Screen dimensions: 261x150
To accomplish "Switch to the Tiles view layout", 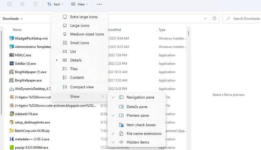I will 74,69.
